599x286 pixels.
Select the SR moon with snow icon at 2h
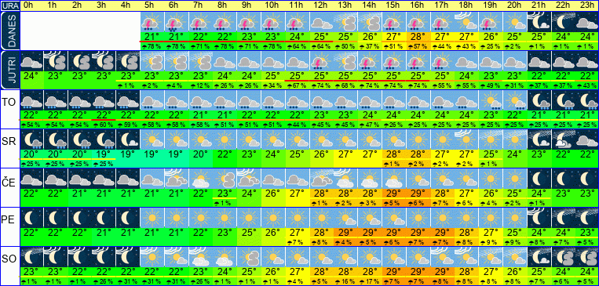tap(79, 139)
